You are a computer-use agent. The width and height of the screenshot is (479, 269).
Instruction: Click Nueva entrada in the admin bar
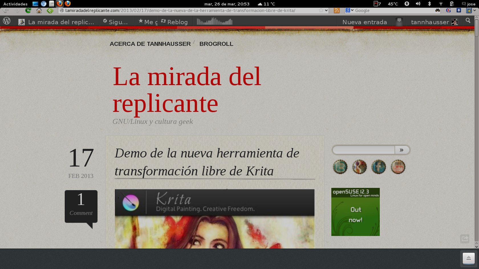(x=365, y=22)
